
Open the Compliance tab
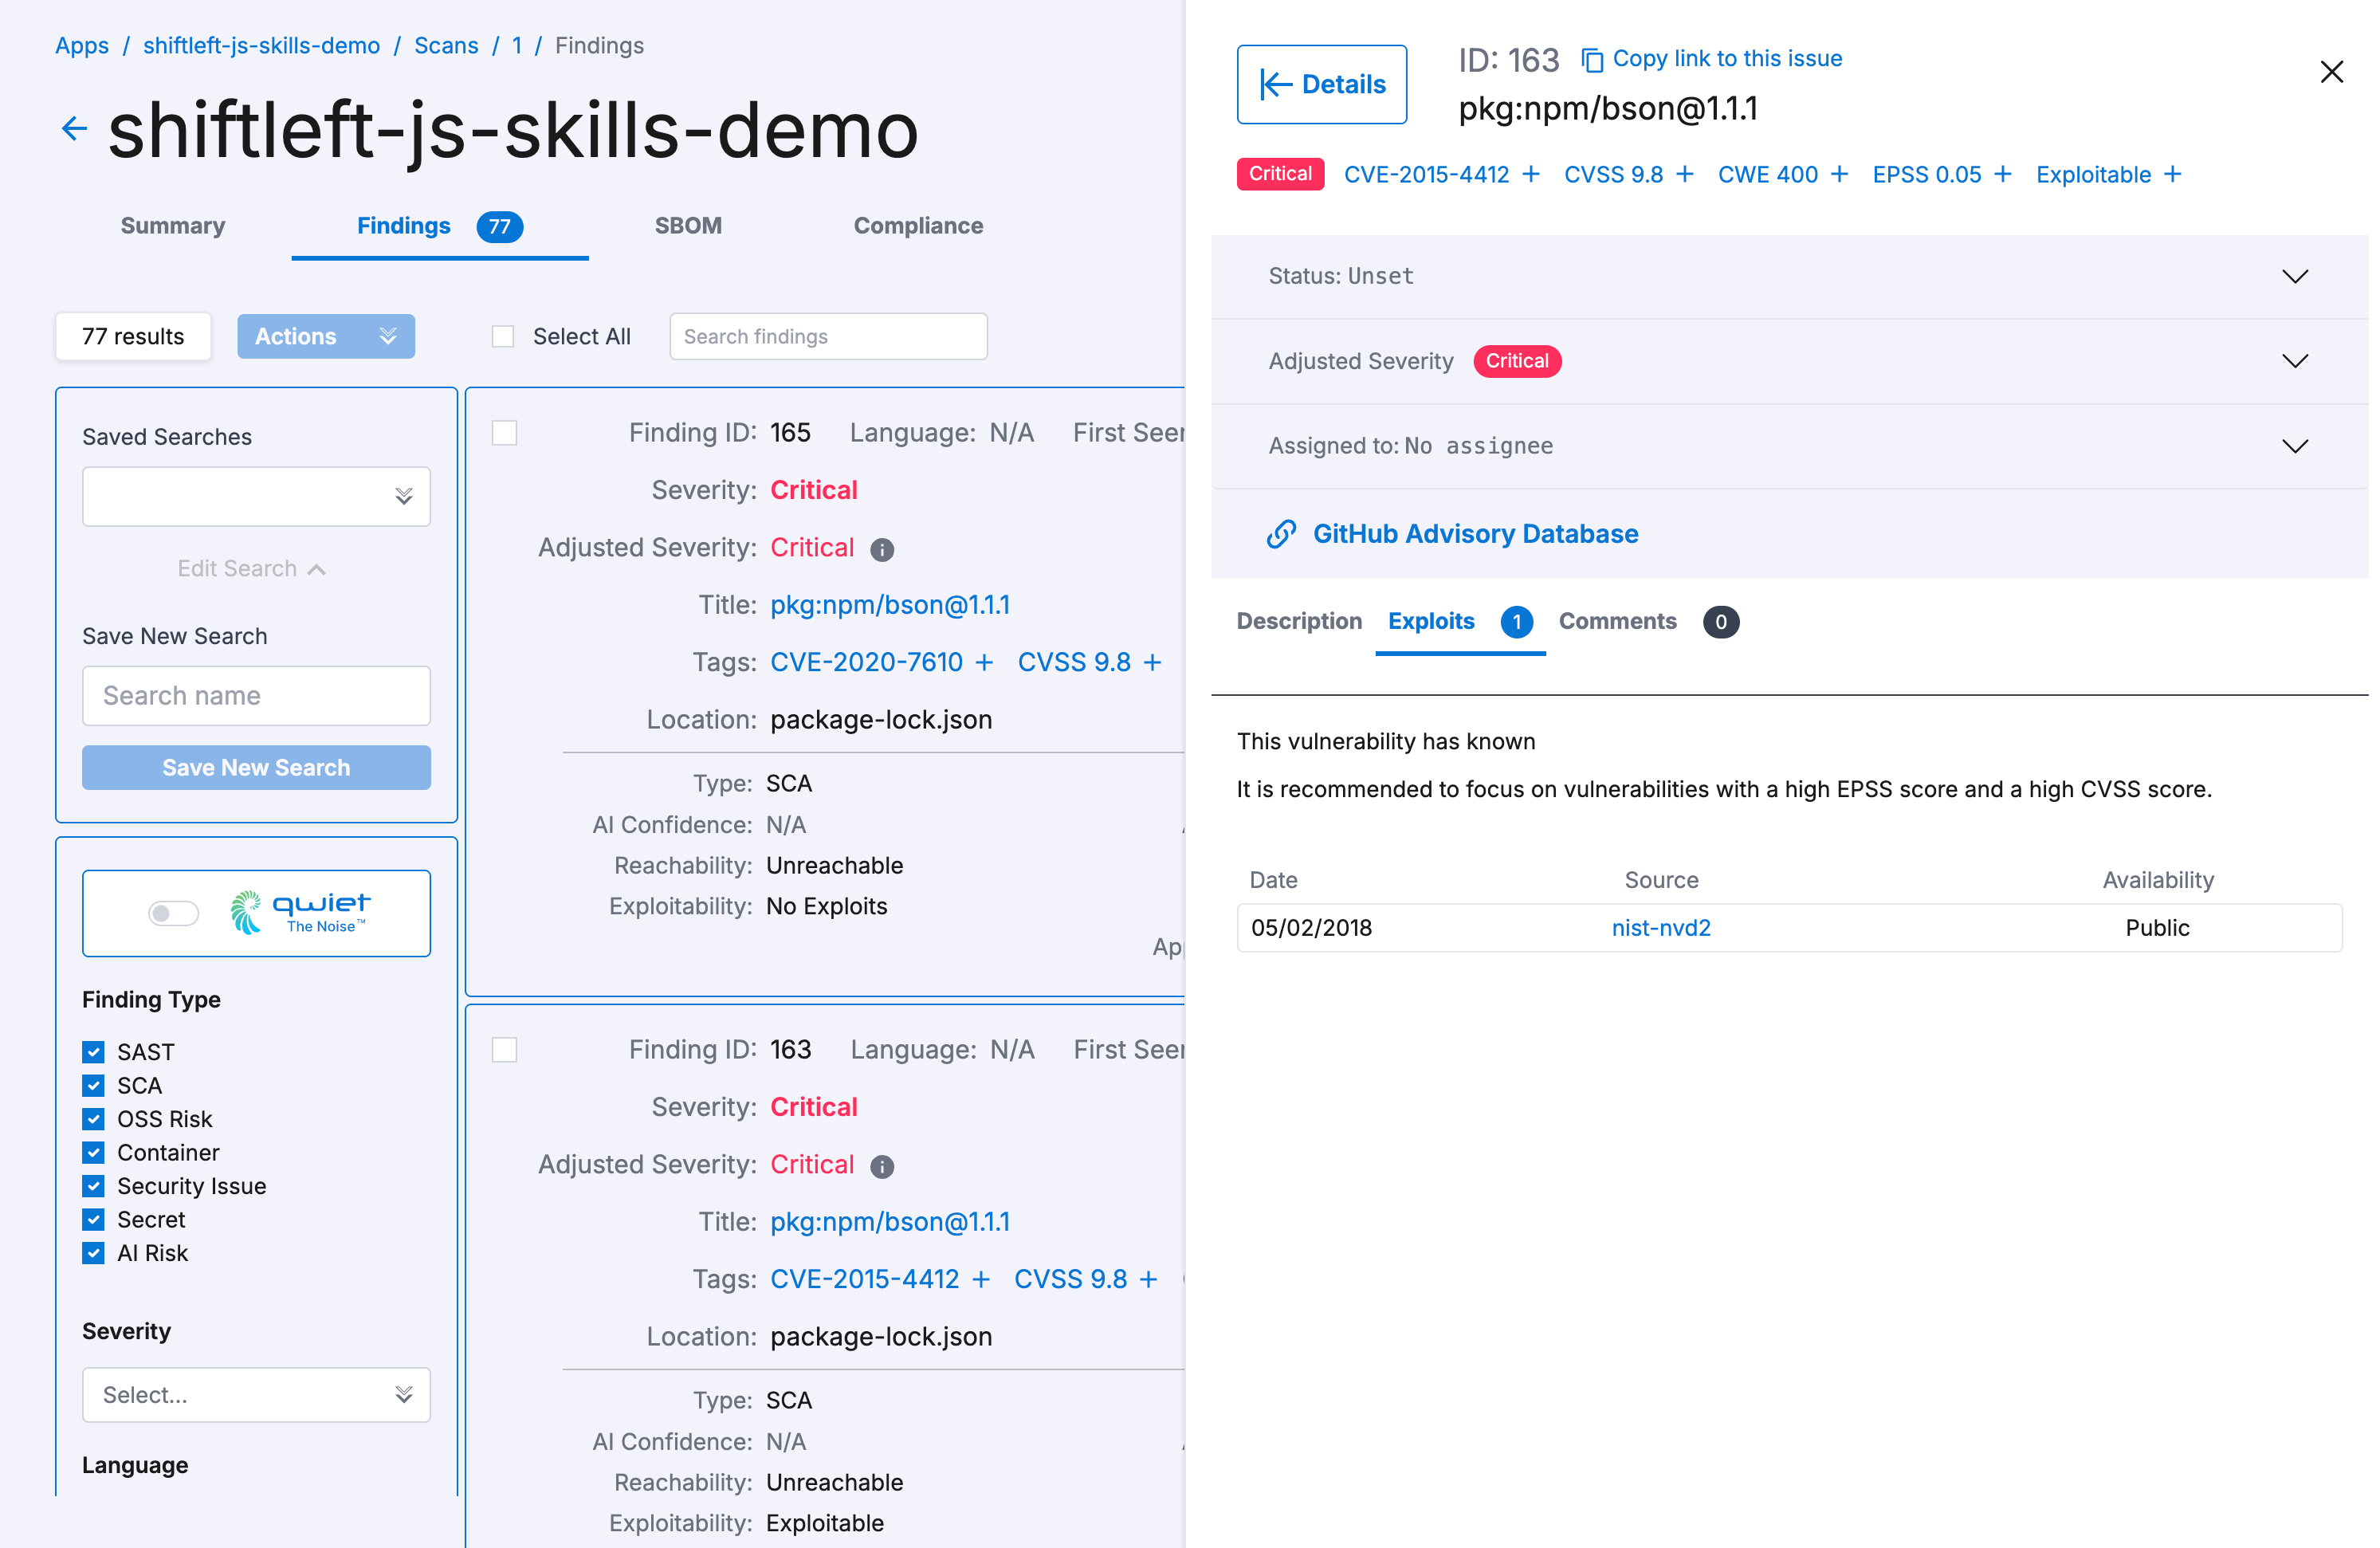(x=918, y=226)
